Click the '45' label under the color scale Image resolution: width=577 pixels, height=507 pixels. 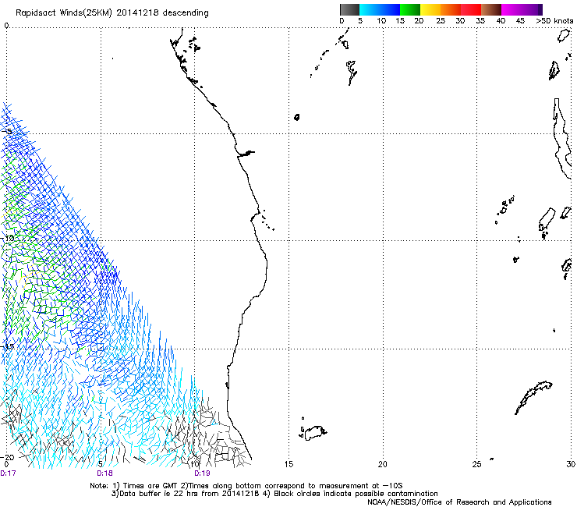click(520, 21)
